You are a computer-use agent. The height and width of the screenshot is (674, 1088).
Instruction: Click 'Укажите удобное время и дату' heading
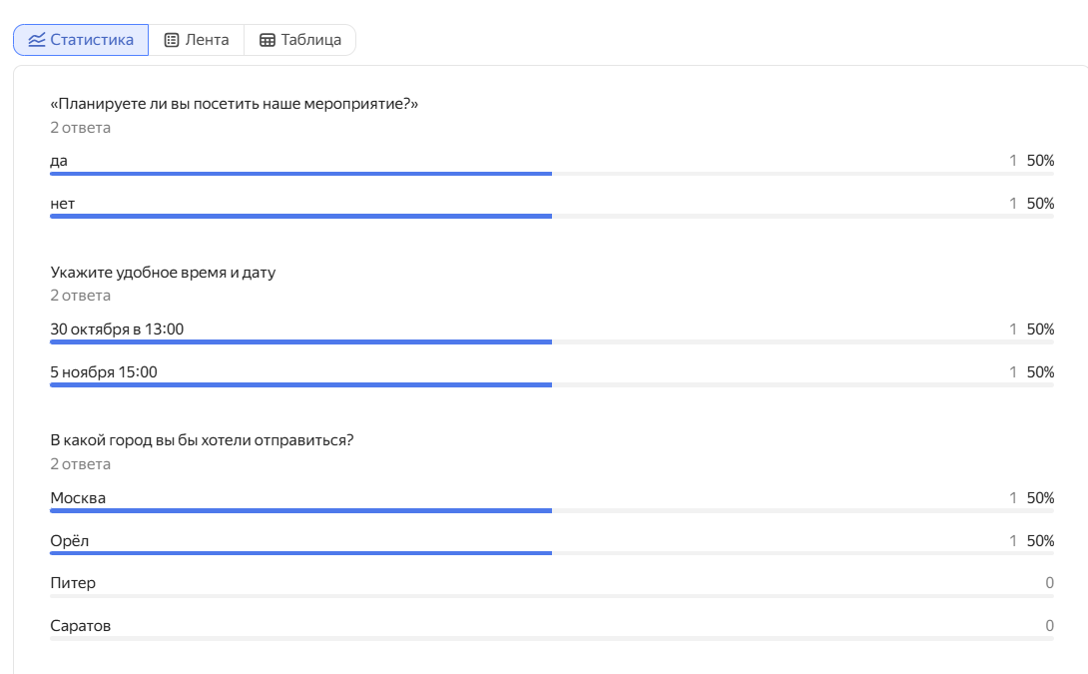(x=163, y=273)
